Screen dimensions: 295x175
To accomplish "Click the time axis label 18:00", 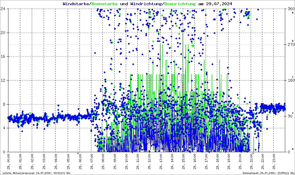I will point(217,161).
